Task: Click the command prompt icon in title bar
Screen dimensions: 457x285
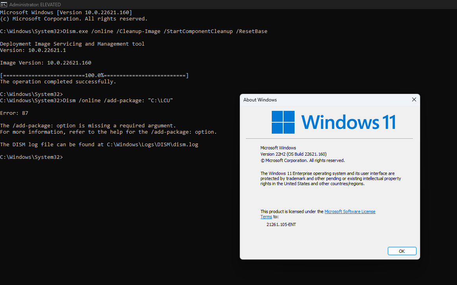Action: pos(4,4)
